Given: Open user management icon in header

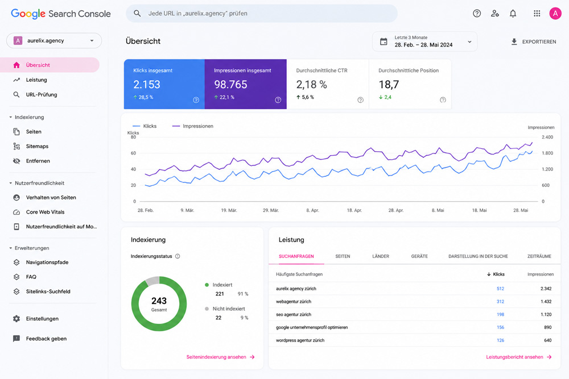Looking at the screenshot, I should coord(494,14).
